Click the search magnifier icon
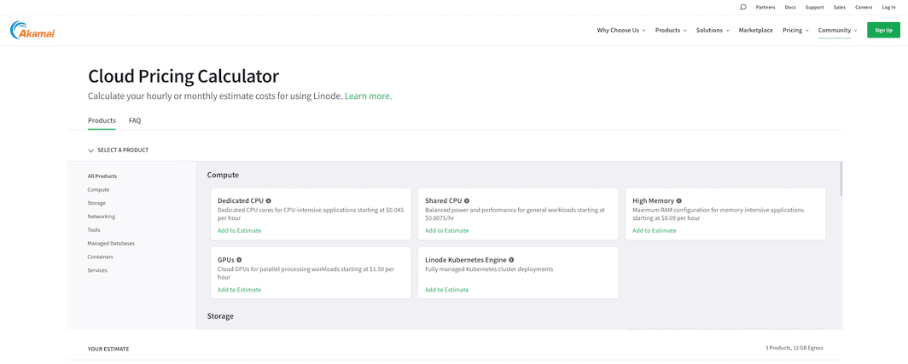This screenshot has width=908, height=364. [x=742, y=7]
